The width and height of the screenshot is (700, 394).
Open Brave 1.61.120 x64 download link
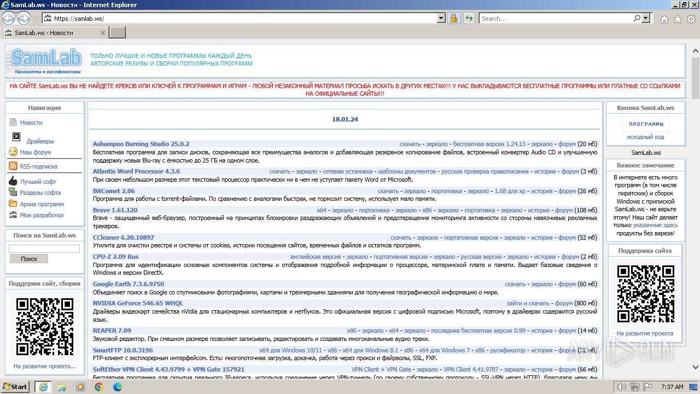(x=322, y=210)
